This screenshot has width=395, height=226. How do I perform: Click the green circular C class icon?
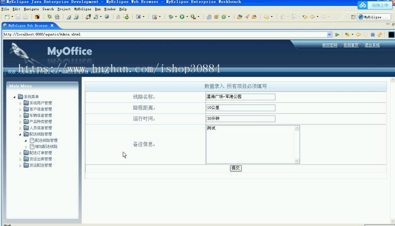(223, 17)
